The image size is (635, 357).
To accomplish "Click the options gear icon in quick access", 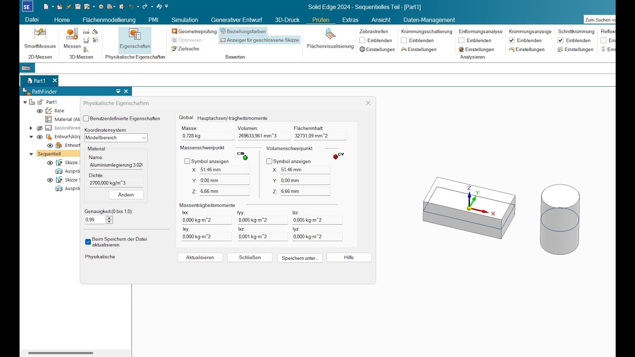I will pyautogui.click(x=101, y=6).
